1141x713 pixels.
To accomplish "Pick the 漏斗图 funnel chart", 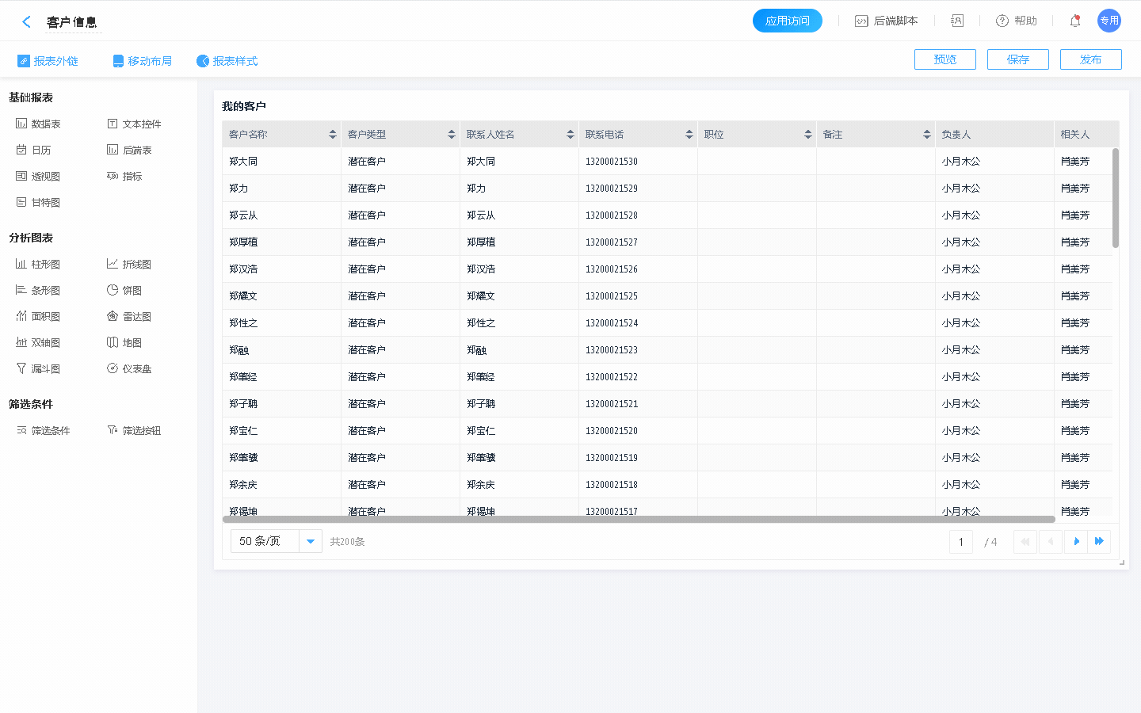I will pos(38,368).
